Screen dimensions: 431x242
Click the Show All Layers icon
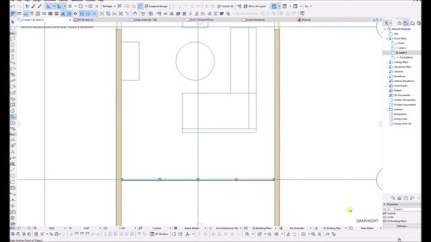245,6
